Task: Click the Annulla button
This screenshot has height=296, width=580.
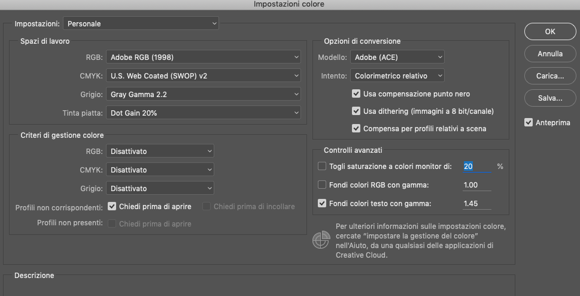Action: (550, 54)
